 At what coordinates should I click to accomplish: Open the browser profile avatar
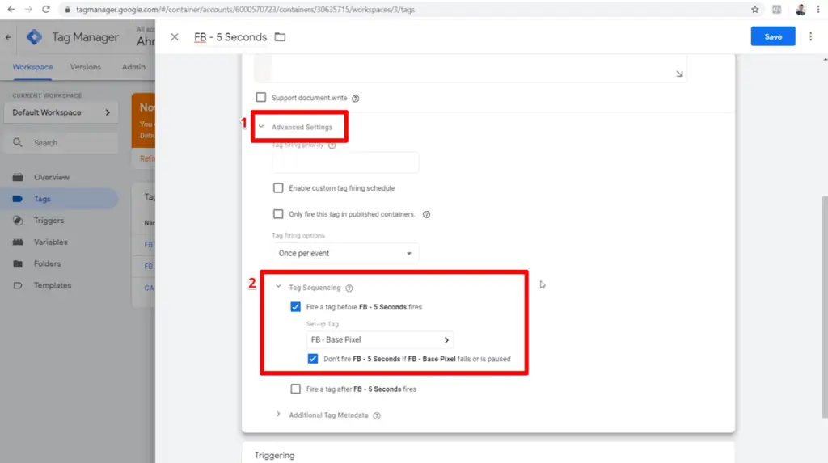click(x=801, y=10)
